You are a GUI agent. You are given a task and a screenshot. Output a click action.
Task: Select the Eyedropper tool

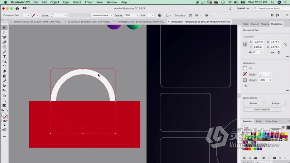pyautogui.click(x=5, y=81)
